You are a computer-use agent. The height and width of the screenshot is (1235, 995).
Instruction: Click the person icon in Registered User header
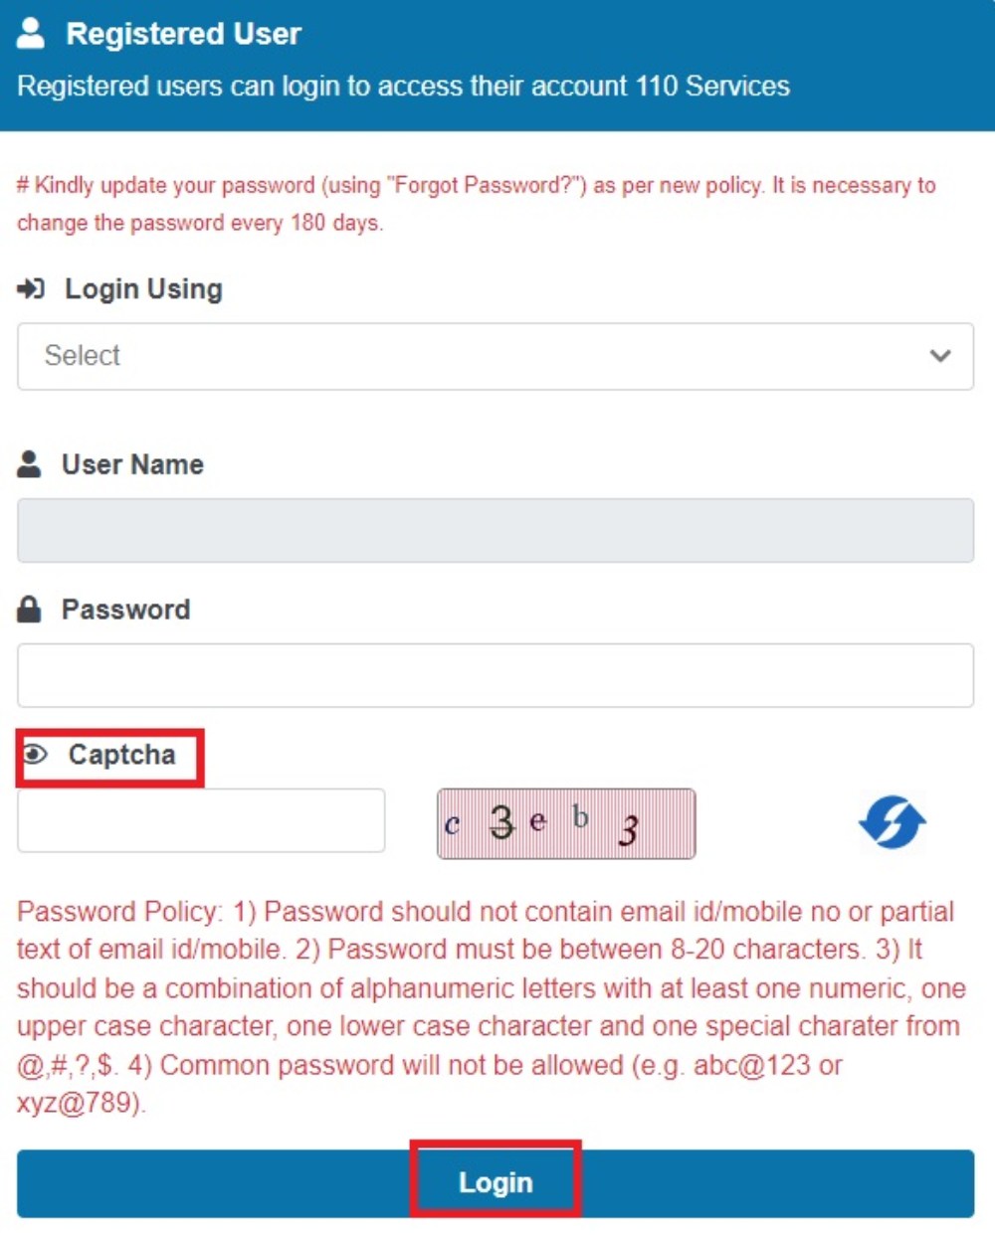[x=28, y=31]
